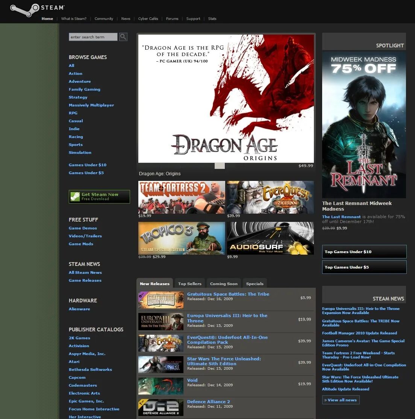
Task: Browse Massively Multiplayer category
Action: (91, 105)
